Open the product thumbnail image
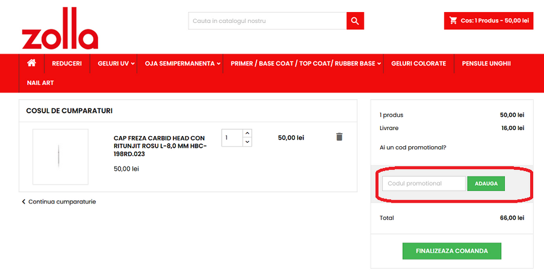 tap(60, 157)
